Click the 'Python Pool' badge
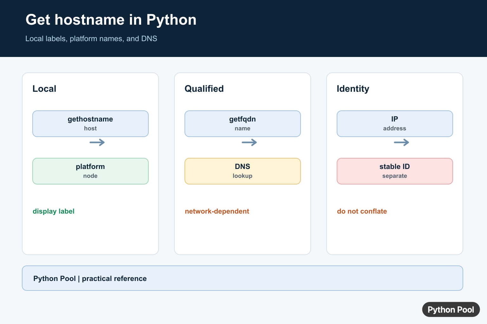Viewport: 487px width, 324px height. [451, 309]
